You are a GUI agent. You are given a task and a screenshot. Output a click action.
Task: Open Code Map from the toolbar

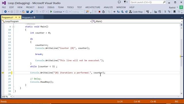[136, 12]
